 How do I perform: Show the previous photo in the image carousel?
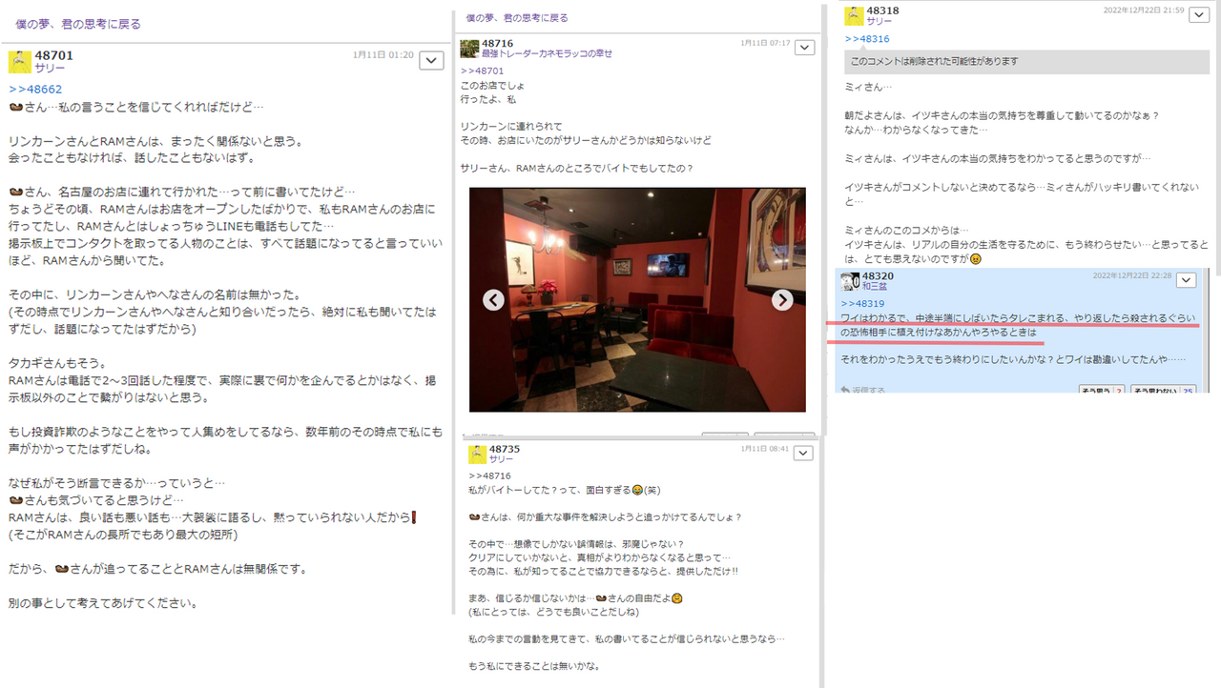[x=493, y=300]
